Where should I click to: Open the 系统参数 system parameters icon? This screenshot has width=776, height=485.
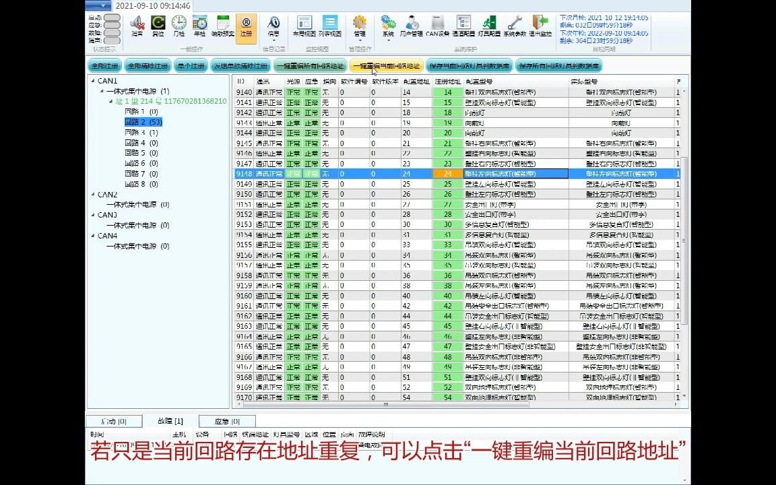tap(514, 26)
